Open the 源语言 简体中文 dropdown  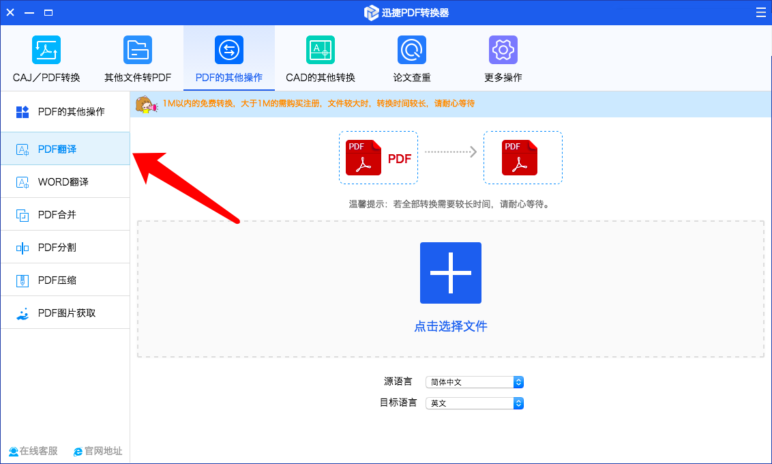pyautogui.click(x=475, y=382)
